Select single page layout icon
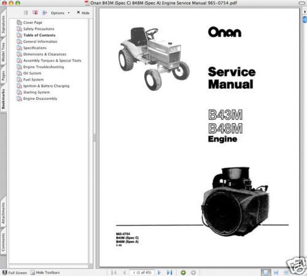Viewport: 307px width, 276px height. coord(266,272)
